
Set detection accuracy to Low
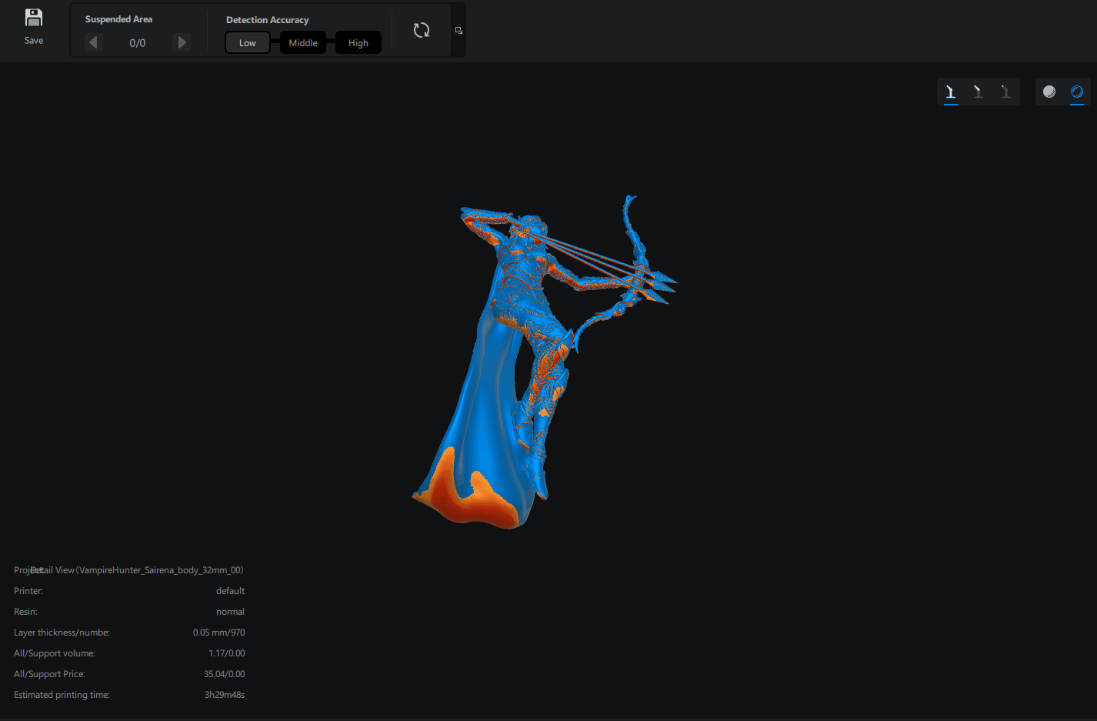coord(247,43)
